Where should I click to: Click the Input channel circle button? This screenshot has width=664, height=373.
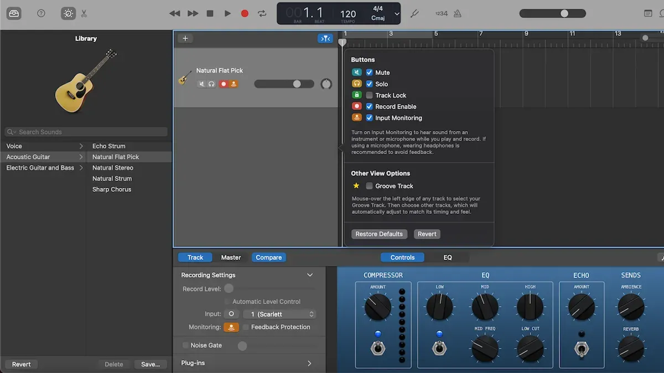(x=231, y=314)
